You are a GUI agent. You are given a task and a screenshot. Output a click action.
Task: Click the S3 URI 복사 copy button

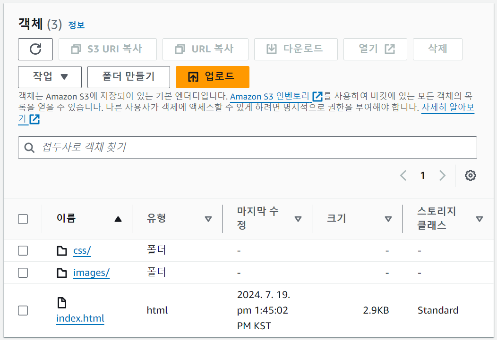click(107, 49)
